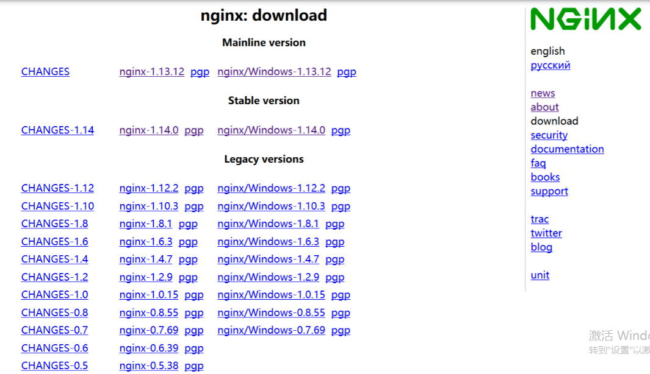650x374 pixels.
Task: Open pgp link beside nginx-0.6.39
Action: (194, 348)
